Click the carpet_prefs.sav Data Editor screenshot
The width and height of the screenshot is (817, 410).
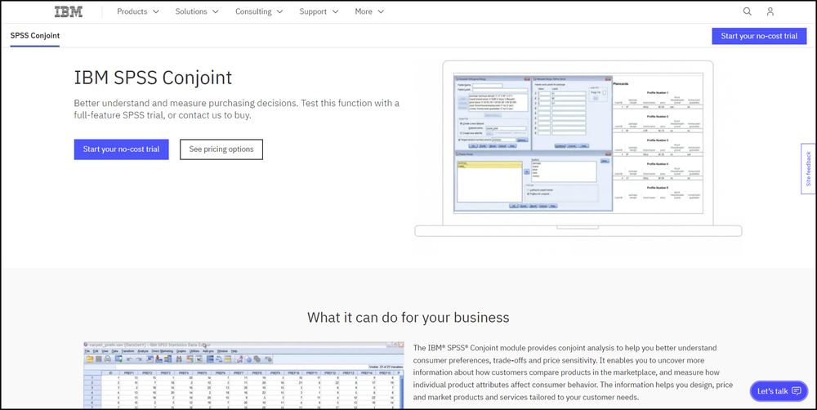243,375
